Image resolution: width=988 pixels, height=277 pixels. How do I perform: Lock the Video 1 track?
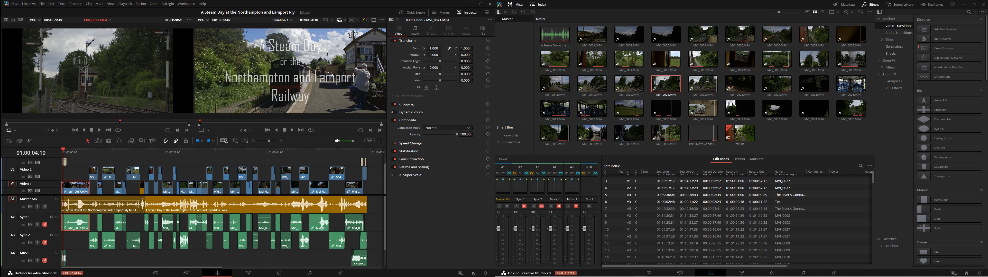point(23,191)
